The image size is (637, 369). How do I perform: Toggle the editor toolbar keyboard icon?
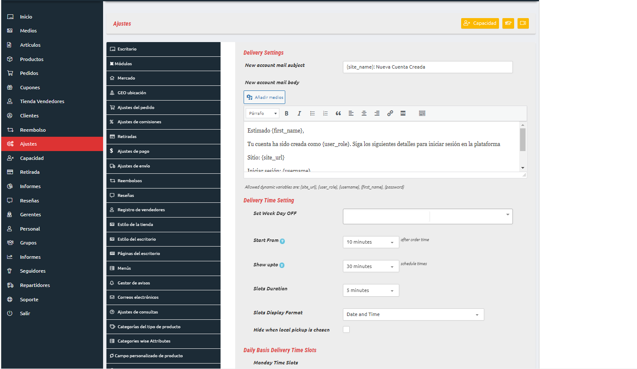tap(422, 114)
